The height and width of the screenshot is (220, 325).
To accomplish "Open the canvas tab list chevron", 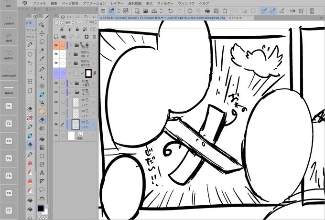I will click(321, 18).
